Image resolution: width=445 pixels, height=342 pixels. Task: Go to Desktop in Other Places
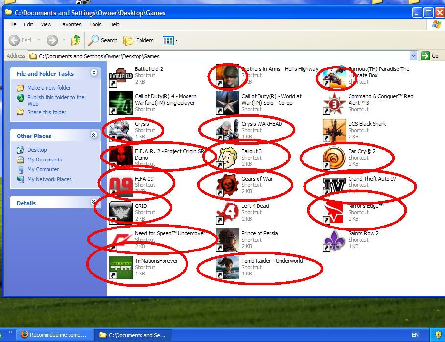(x=37, y=150)
